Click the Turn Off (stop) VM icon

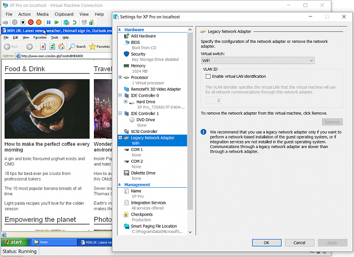click(x=23, y=22)
